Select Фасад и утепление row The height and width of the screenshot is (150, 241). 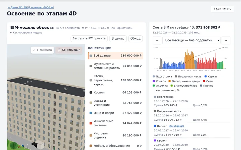tap(115, 103)
